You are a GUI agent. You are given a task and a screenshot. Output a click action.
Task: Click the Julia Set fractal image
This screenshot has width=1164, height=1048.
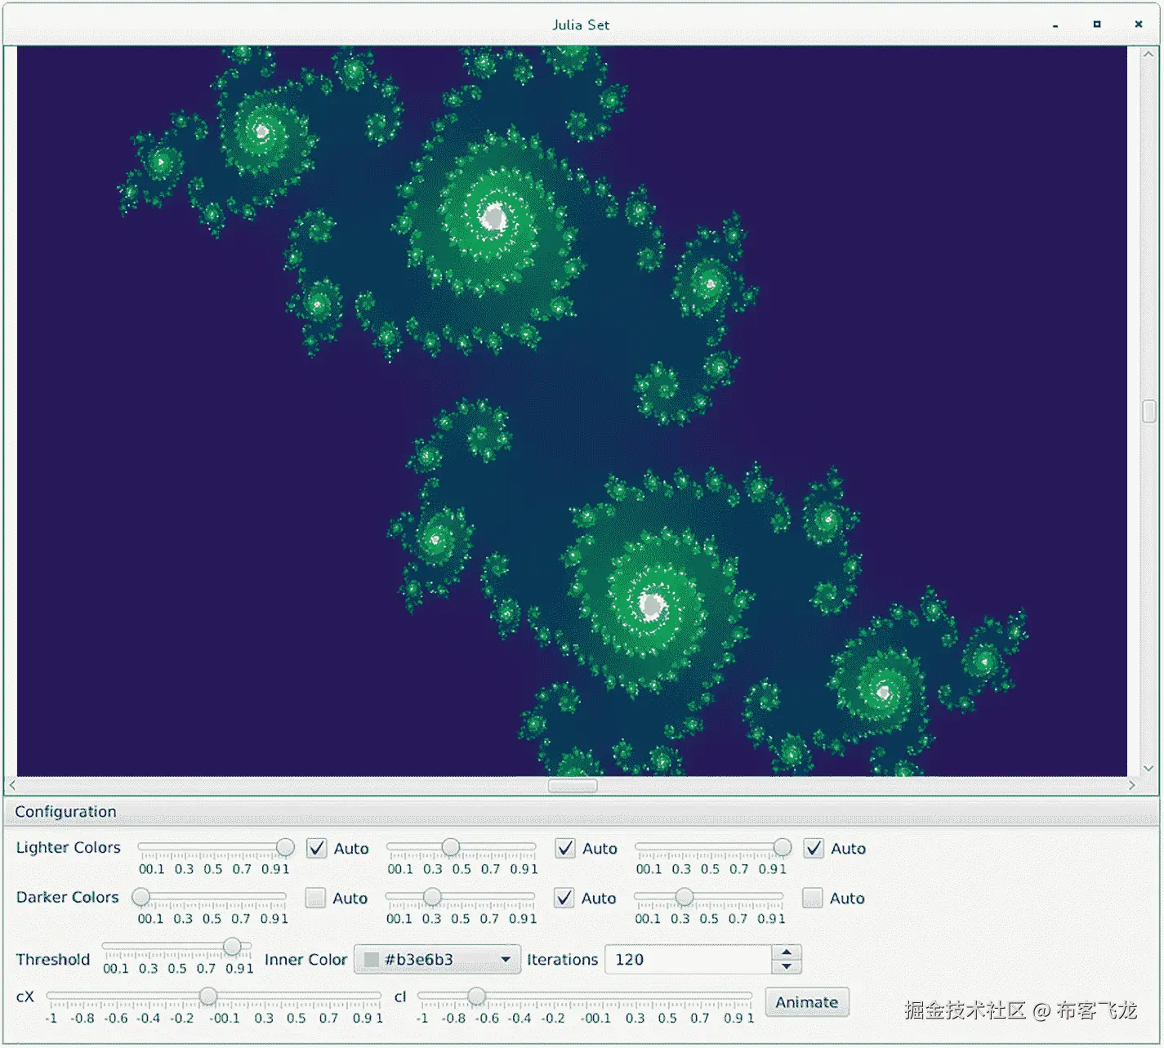pyautogui.click(x=572, y=408)
